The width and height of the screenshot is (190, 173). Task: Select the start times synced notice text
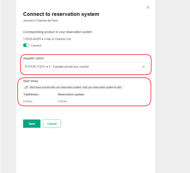(76, 87)
